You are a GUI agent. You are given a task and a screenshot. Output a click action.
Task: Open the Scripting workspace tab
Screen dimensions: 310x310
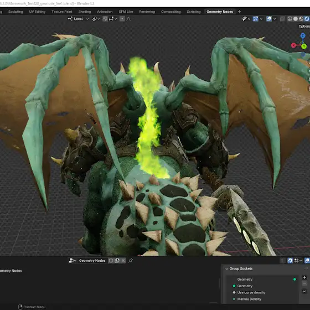click(194, 12)
